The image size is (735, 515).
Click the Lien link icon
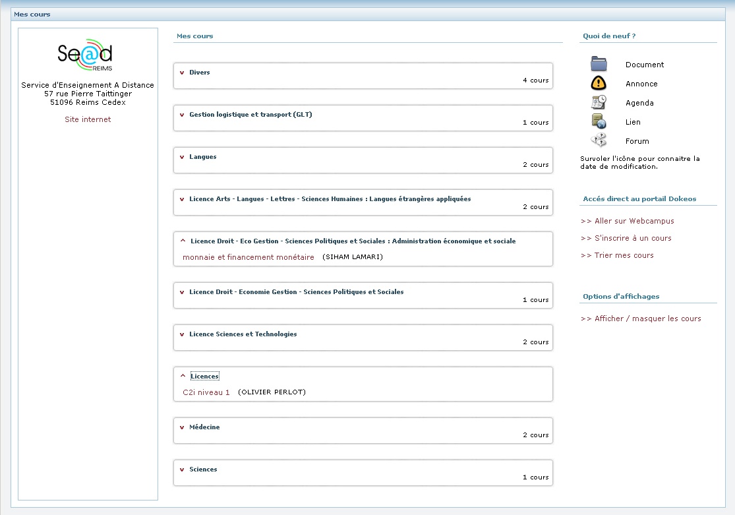point(599,121)
